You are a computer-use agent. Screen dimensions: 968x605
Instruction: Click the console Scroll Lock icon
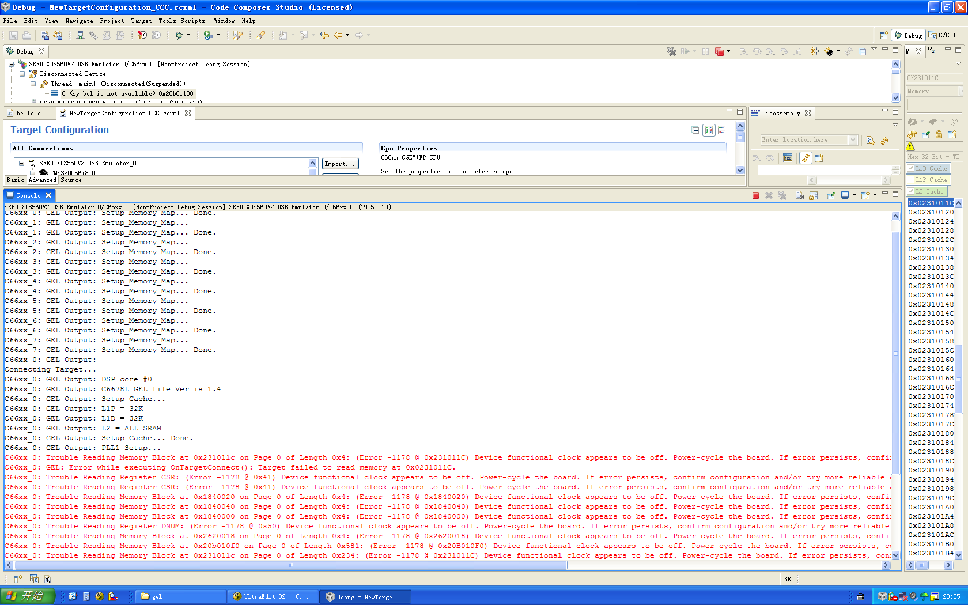tap(813, 195)
